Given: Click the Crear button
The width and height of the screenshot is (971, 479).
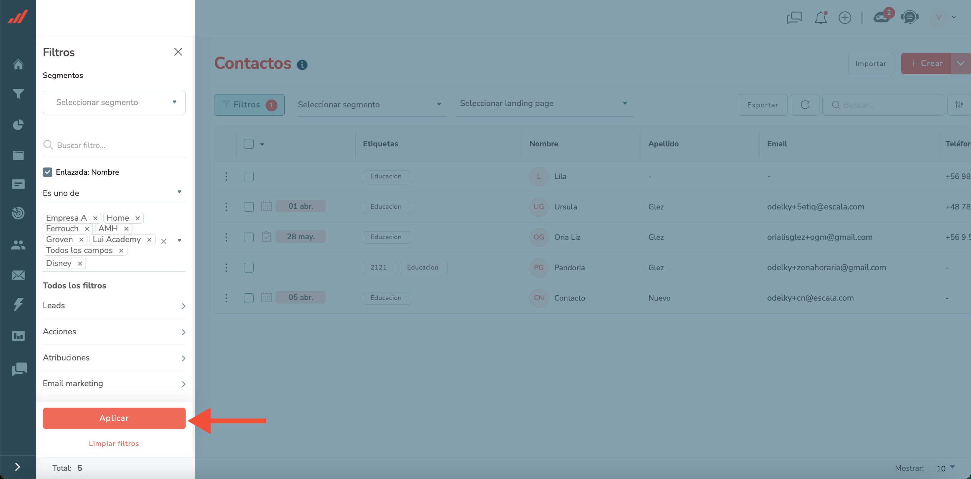Looking at the screenshot, I should 926,63.
